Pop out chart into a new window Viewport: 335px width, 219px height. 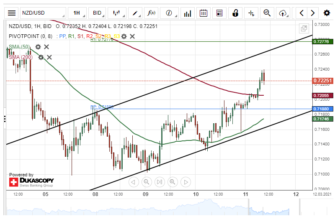click(304, 28)
